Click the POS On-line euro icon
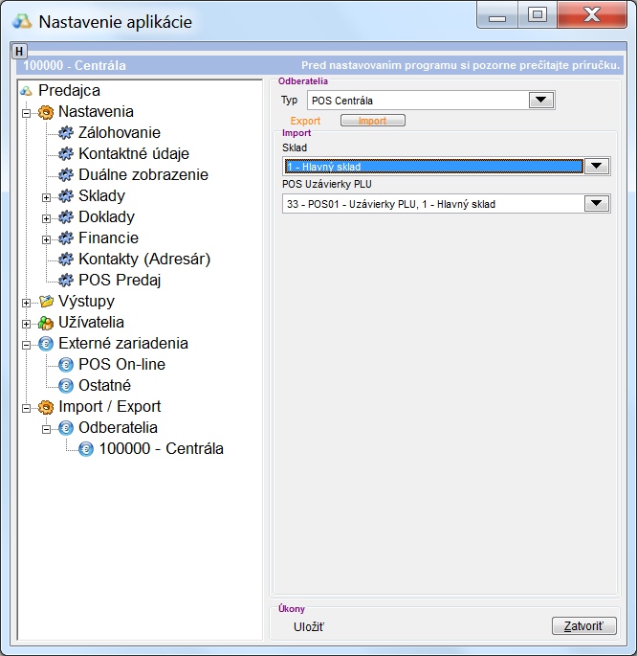Screen dimensions: 637x656 66,365
